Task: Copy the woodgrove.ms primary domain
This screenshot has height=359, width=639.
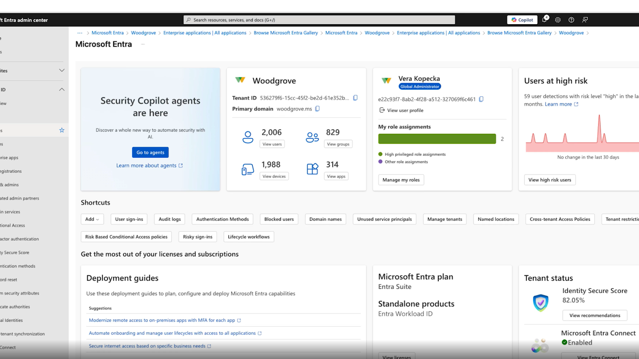Action: coord(317,109)
